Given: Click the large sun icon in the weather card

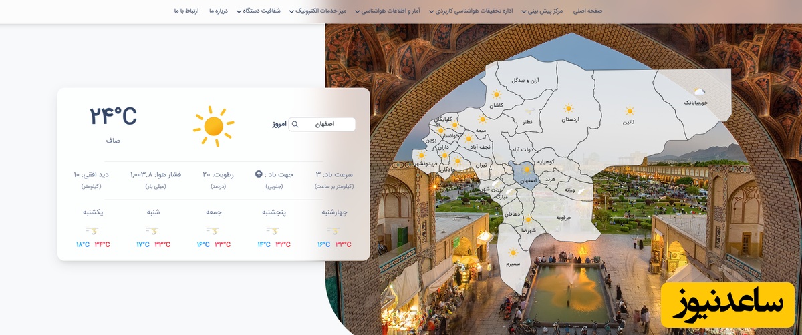Looking at the screenshot, I should 213,126.
